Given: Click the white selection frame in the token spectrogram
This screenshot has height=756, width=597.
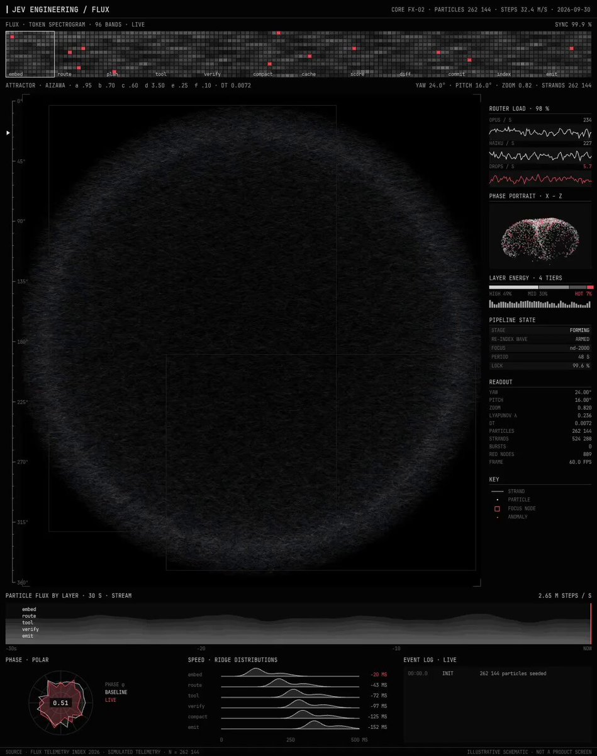Looking at the screenshot, I should 30,55.
